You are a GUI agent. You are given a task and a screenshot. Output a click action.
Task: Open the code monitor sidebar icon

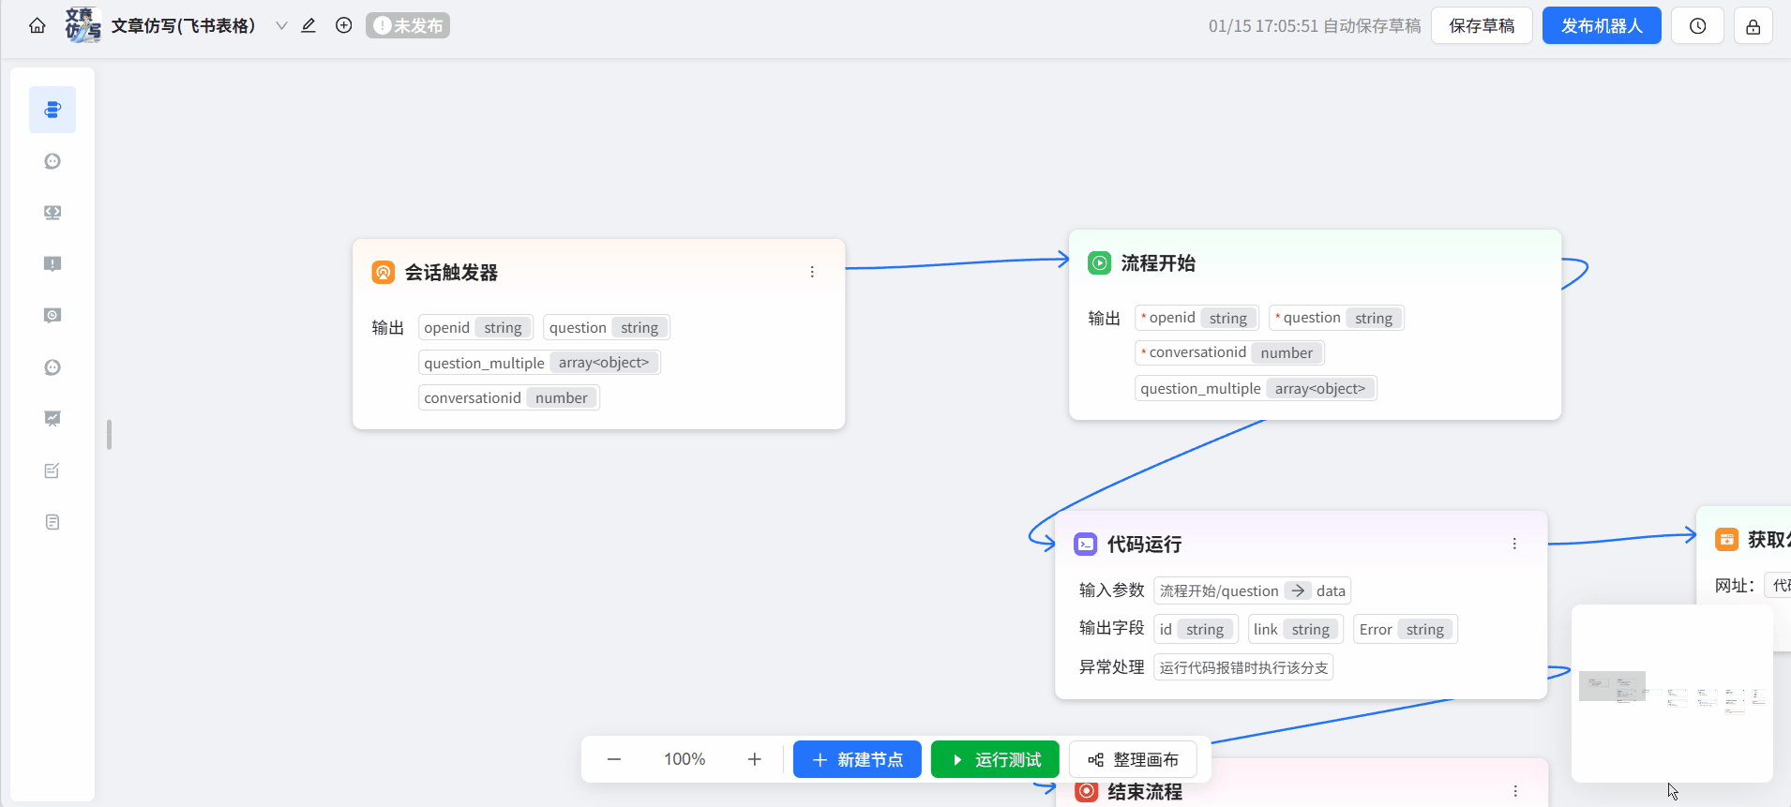click(x=53, y=213)
